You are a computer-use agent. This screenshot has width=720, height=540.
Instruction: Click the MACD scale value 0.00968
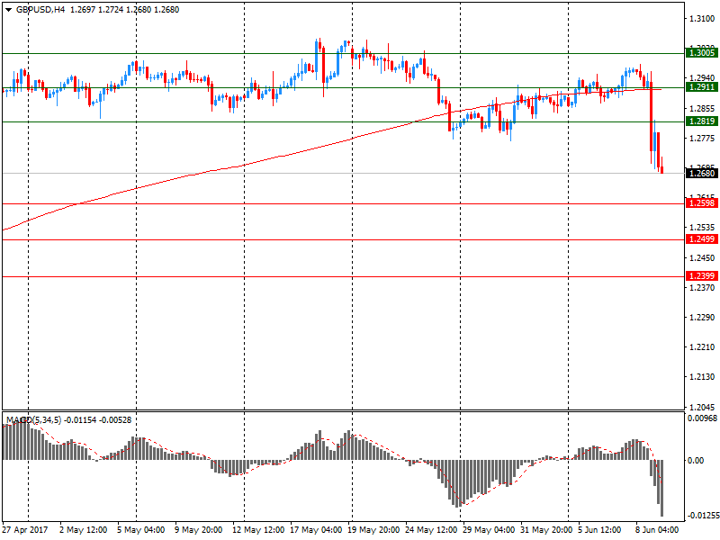coord(702,418)
